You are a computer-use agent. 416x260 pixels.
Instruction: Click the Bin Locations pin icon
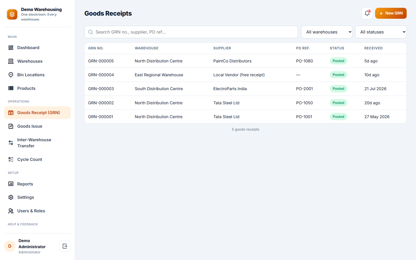[x=11, y=75]
